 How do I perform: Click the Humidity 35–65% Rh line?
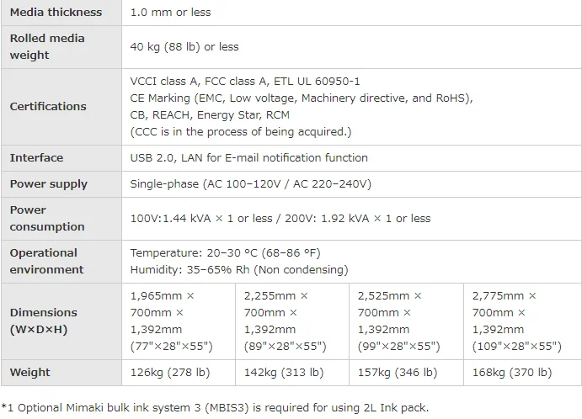[238, 270]
